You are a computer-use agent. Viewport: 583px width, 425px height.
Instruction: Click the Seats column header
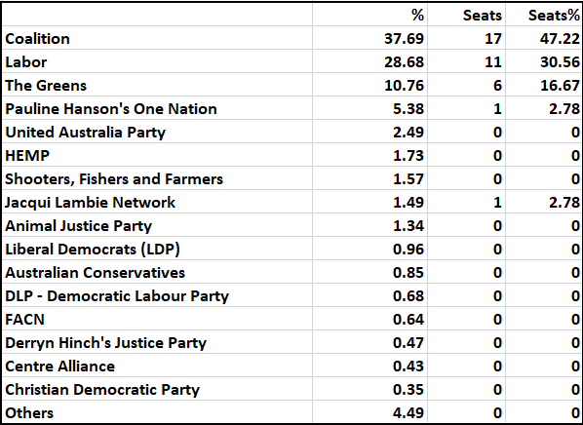[x=467, y=15]
